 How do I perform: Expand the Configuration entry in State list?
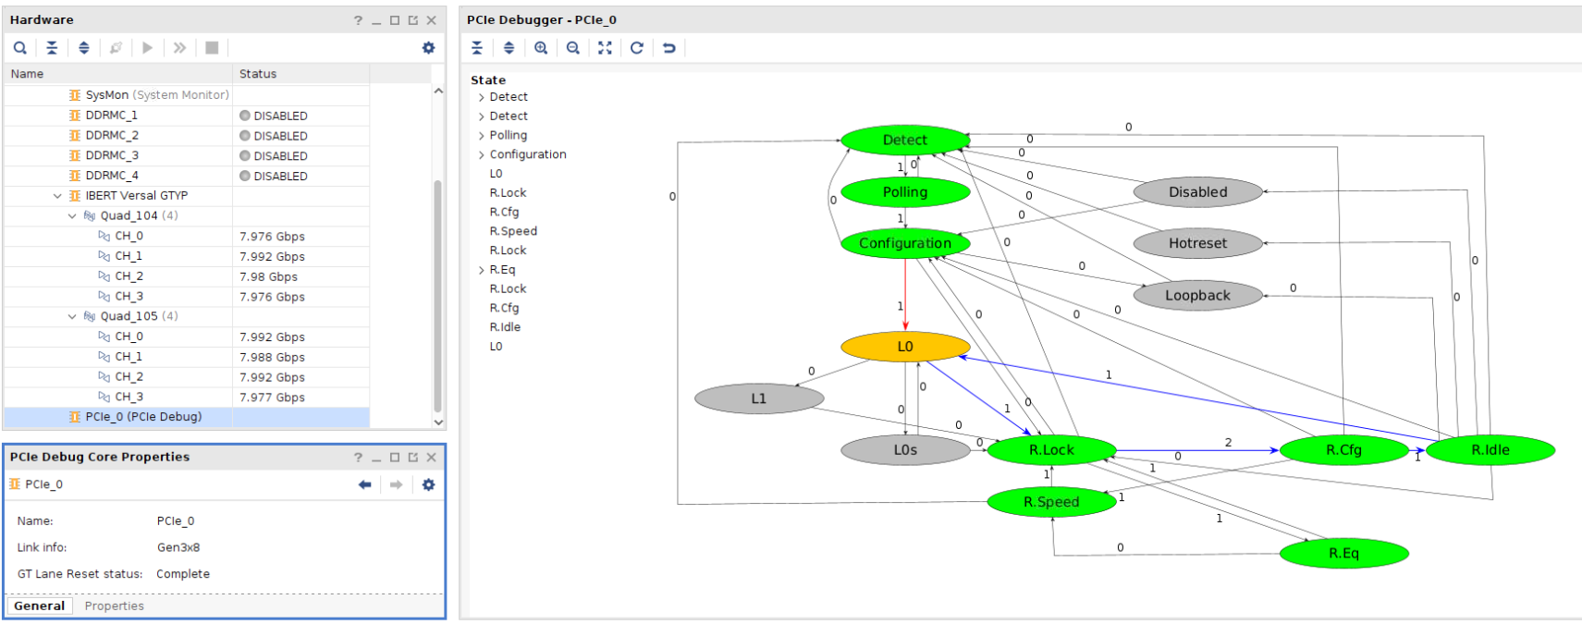(482, 155)
